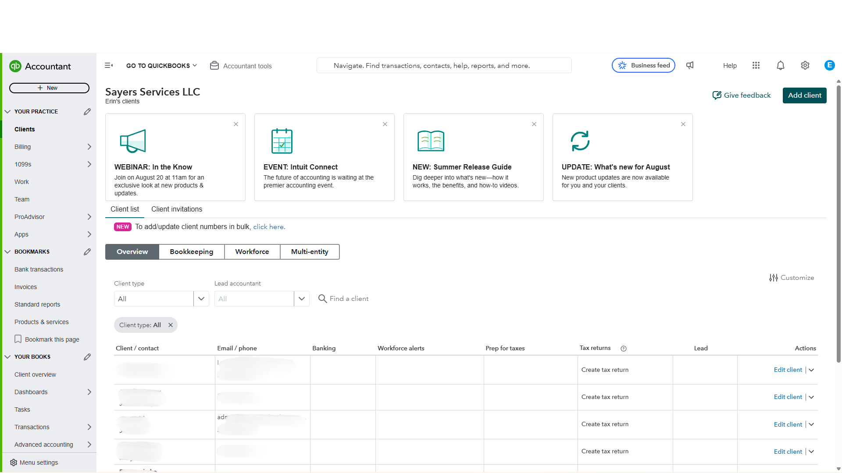Open Bank transactions bookmark

click(39, 269)
